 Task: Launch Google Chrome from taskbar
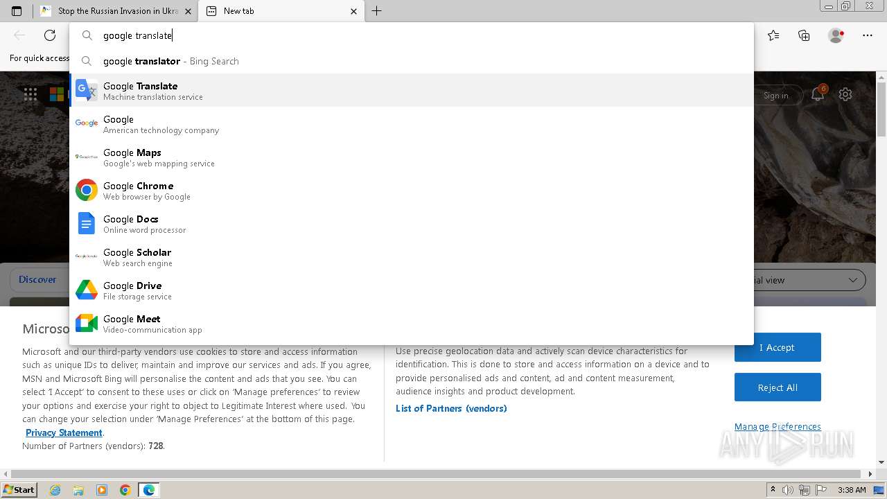click(x=125, y=490)
